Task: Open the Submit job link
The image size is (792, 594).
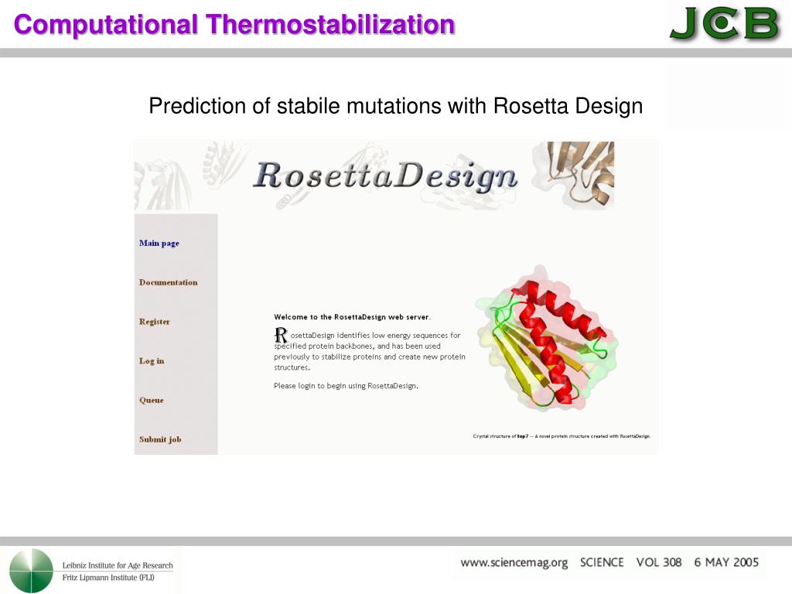Action: 160,439
